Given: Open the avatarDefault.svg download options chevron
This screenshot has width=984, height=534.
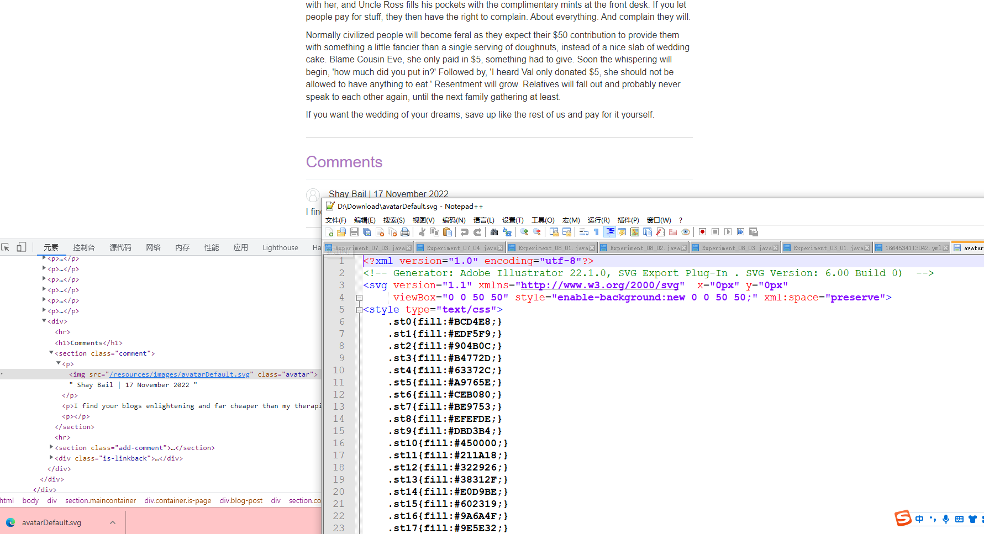Looking at the screenshot, I should 113,522.
